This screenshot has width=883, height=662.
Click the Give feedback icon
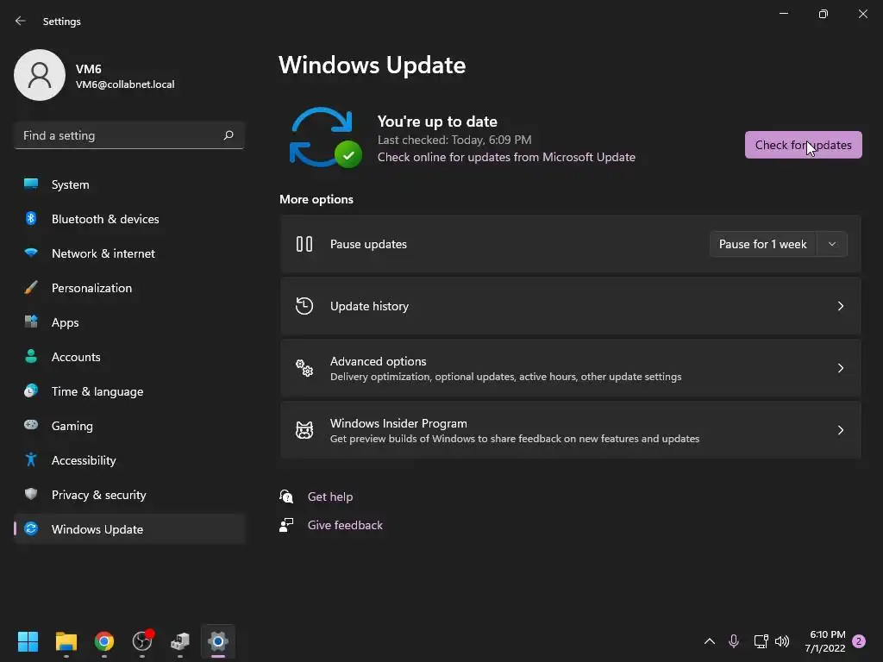pos(286,525)
